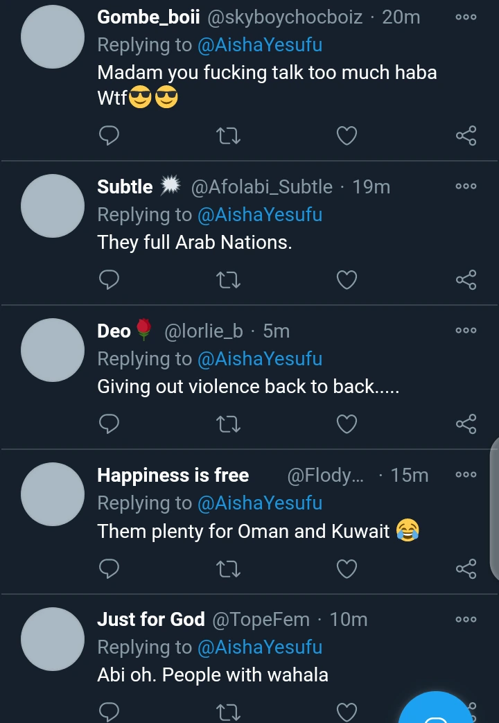Retweet Subtle's Arab Nations tweet
The image size is (499, 723).
pyautogui.click(x=228, y=279)
